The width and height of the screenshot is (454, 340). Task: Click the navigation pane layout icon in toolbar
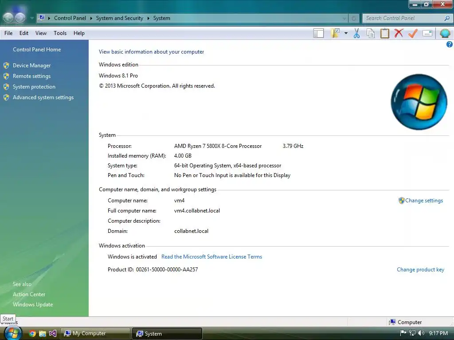click(x=318, y=33)
